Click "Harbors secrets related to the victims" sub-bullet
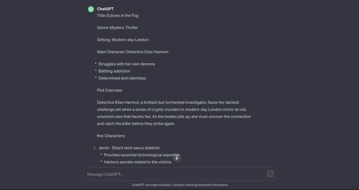The image size is (359, 190). [137, 162]
